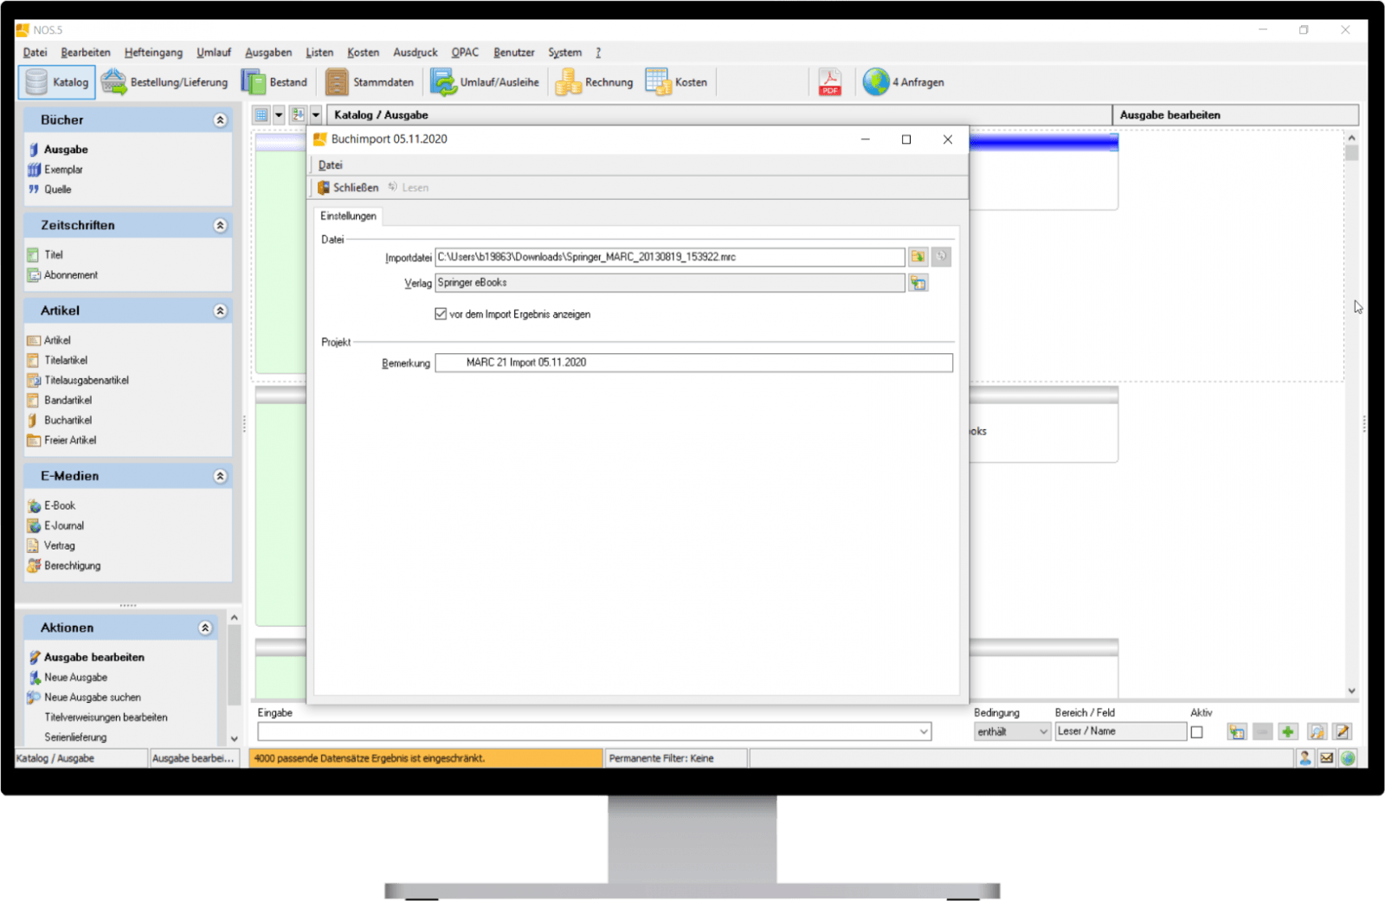The height and width of the screenshot is (901, 1385).
Task: Click into the Bemerkung text field
Action: click(x=693, y=363)
